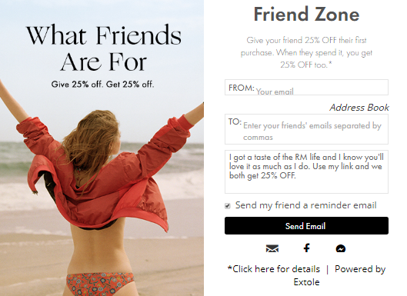This screenshot has height=296, width=407.
Task: Click the envelope email share icon
Action: click(272, 248)
